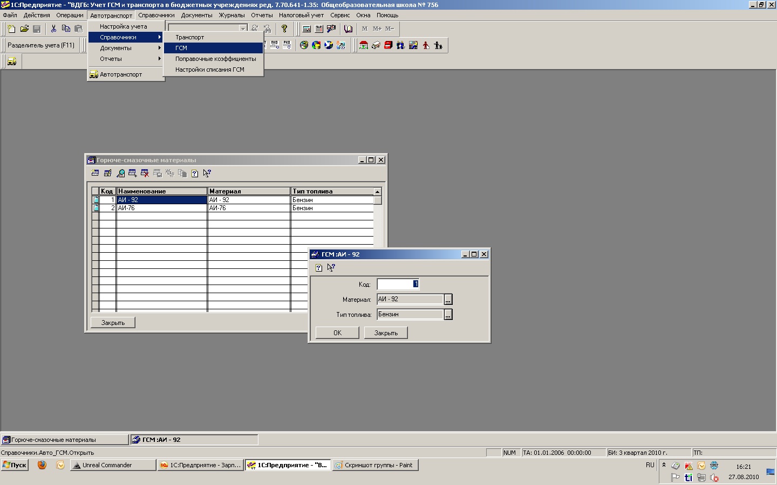The image size is (777, 485).
Task: Expand Документы submenu in Автотранспорт menu
Action: click(x=126, y=48)
